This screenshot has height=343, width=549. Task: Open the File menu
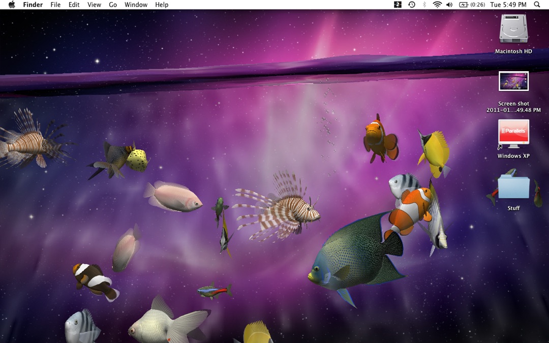coord(55,5)
